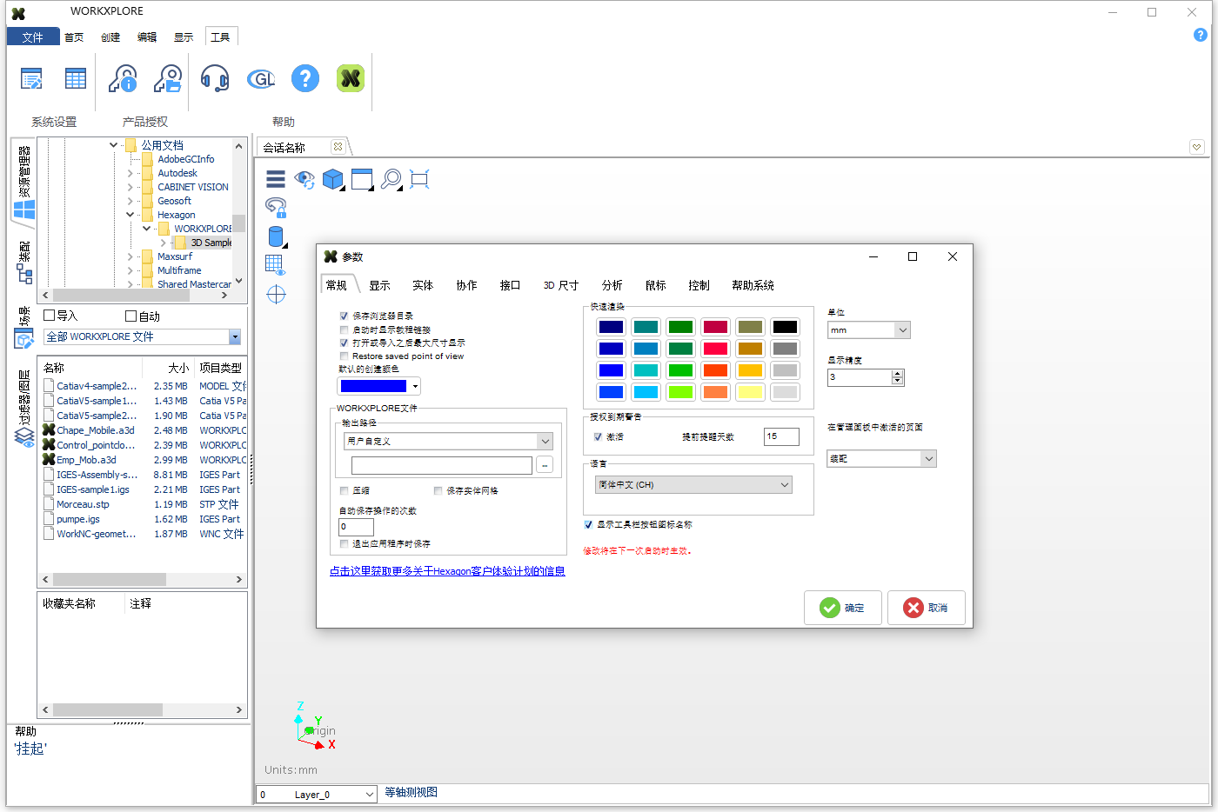Open the 默认的创建颜色 color dropdown
The height and width of the screenshot is (812, 1218).
click(415, 386)
